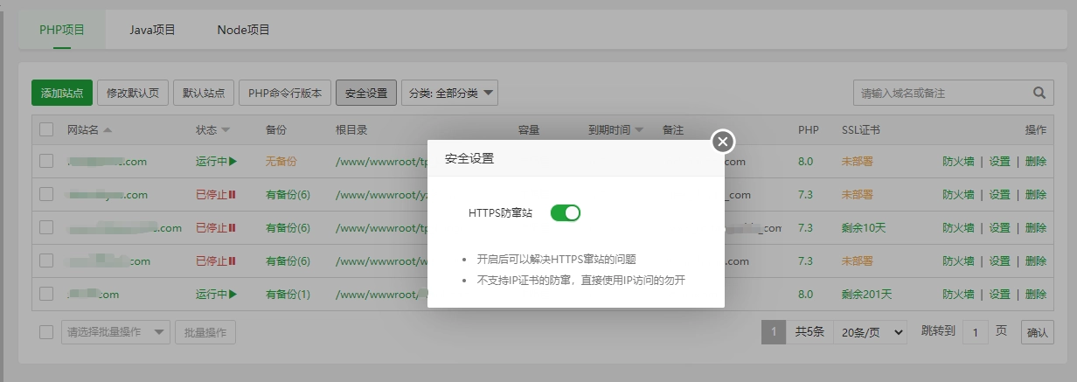
Task: Click 防火墙 link in the first row
Action: pos(958,162)
